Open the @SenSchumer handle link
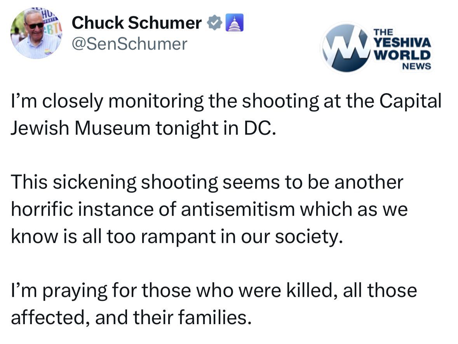Screen dimensions: 458x344 pos(129,44)
